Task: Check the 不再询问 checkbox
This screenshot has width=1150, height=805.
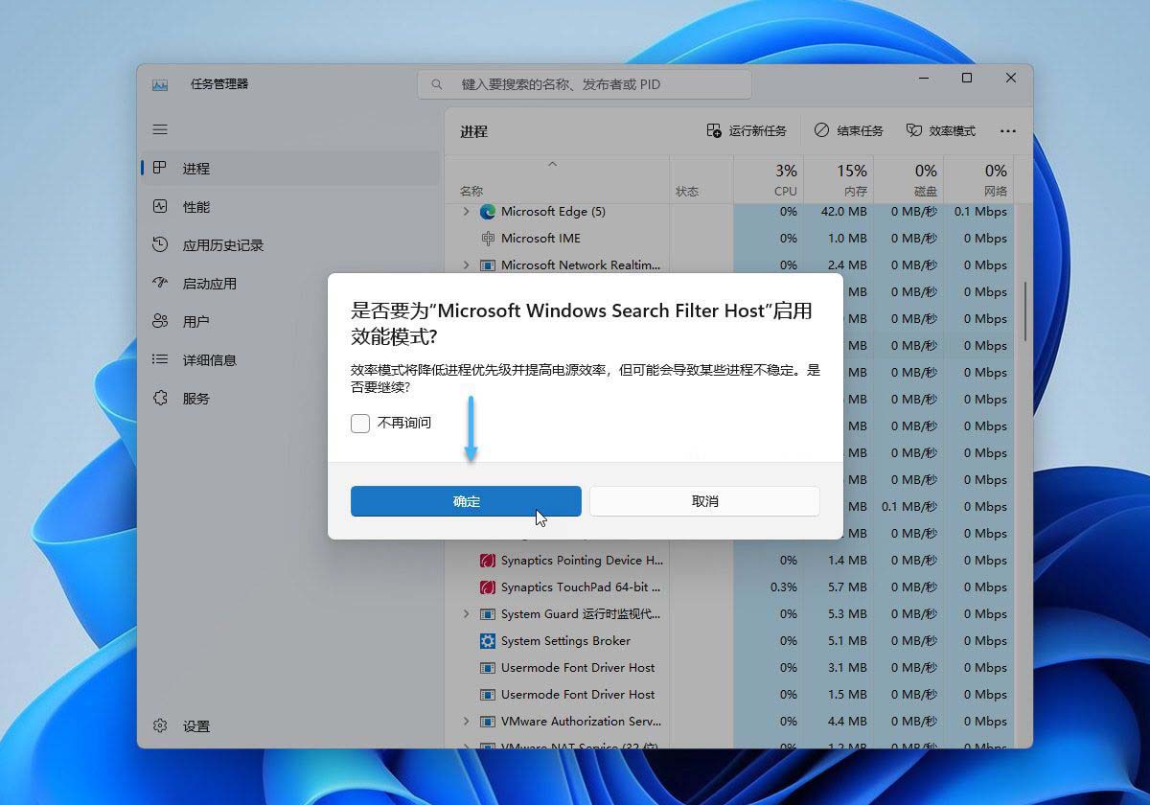Action: 360,423
